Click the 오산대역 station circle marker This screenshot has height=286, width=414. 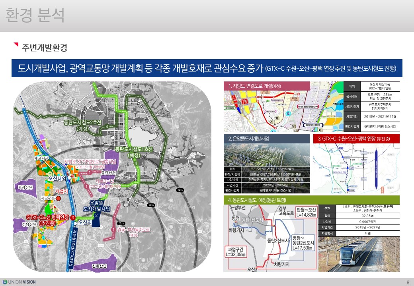69,178
